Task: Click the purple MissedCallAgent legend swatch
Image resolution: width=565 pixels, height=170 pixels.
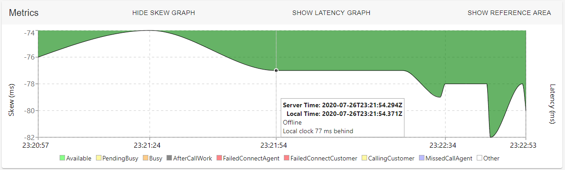Action: click(x=420, y=158)
